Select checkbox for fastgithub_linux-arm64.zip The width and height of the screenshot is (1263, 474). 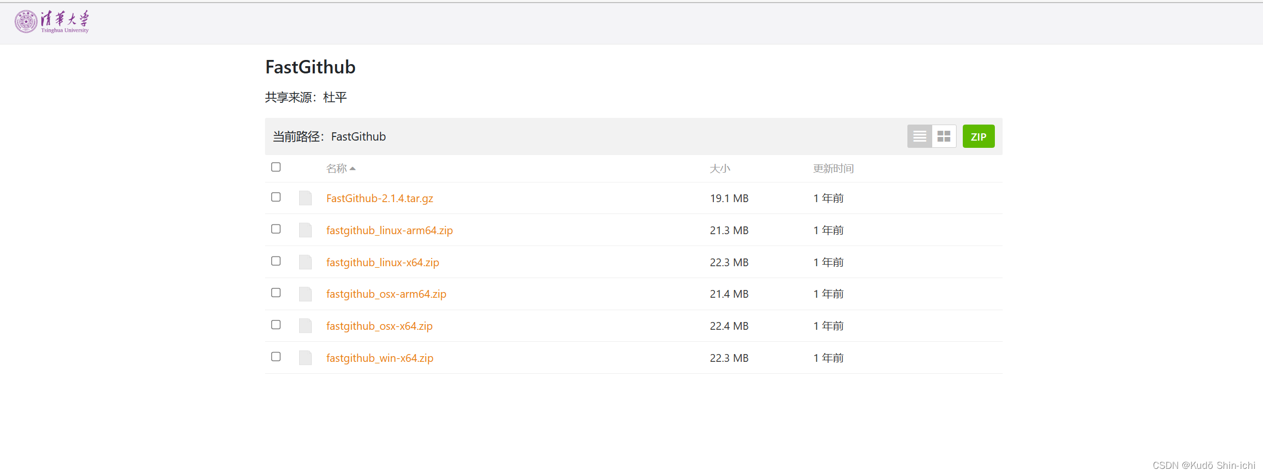pos(276,229)
